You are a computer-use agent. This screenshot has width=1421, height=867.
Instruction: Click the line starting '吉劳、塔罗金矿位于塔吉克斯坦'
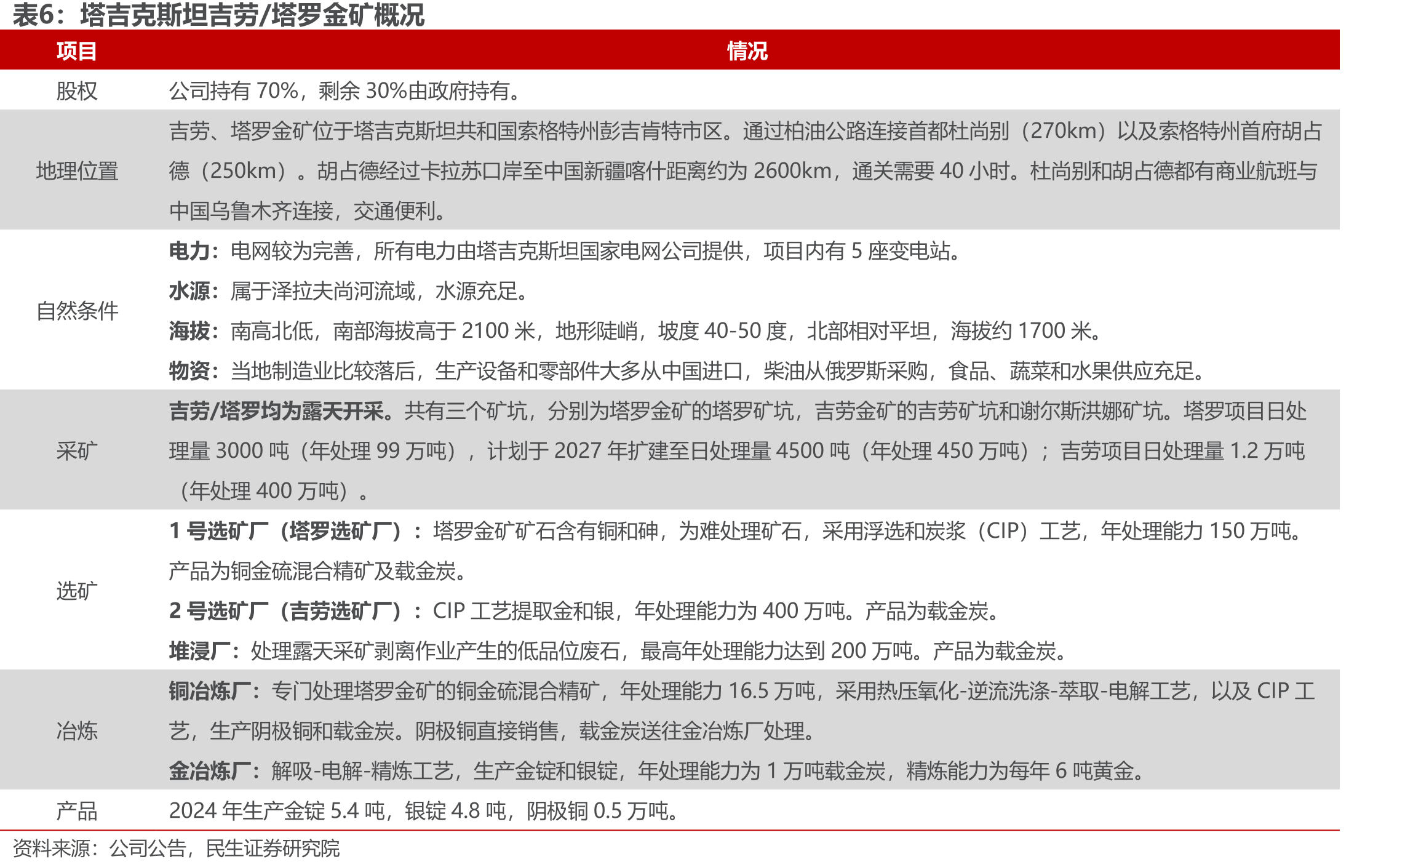(746, 131)
